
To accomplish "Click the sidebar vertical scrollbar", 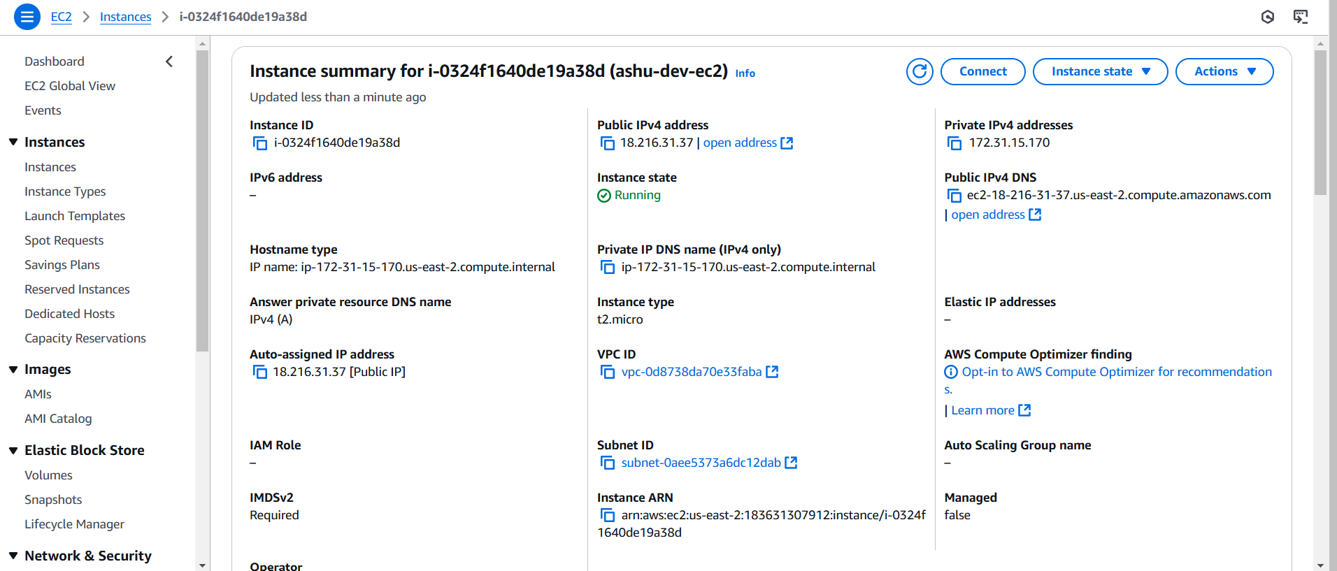I will click(203, 201).
